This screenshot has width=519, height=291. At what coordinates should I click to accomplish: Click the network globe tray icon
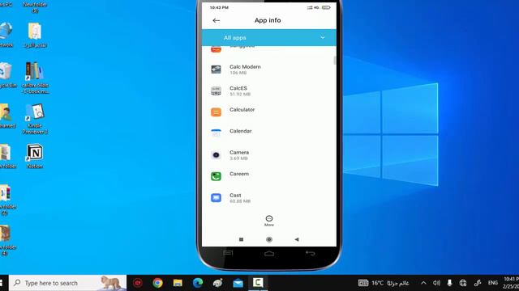[x=463, y=283]
